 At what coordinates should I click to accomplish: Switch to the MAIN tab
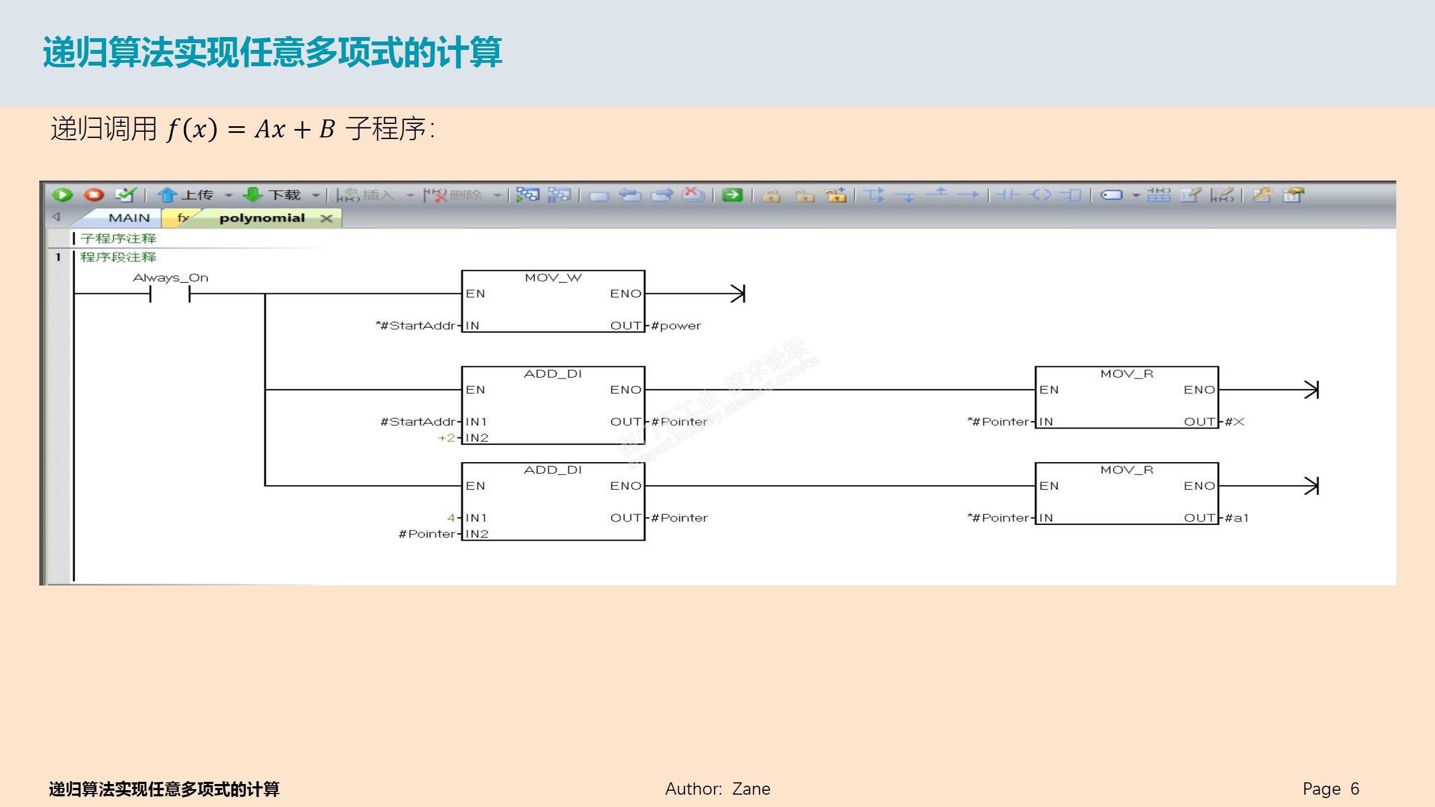129,218
